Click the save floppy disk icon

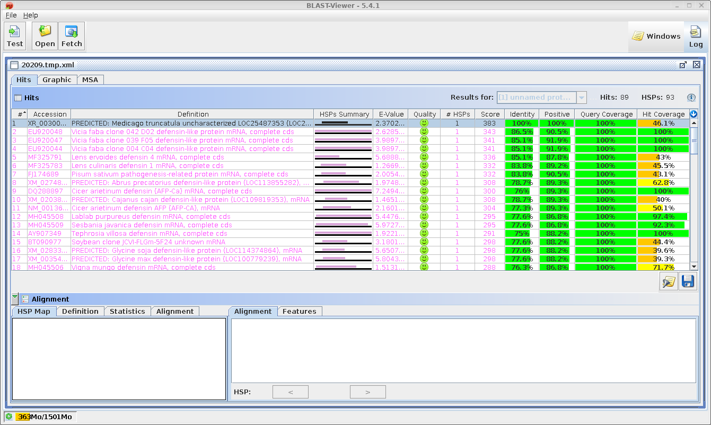coord(688,281)
